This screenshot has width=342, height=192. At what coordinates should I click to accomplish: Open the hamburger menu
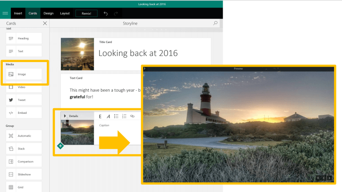point(6,13)
